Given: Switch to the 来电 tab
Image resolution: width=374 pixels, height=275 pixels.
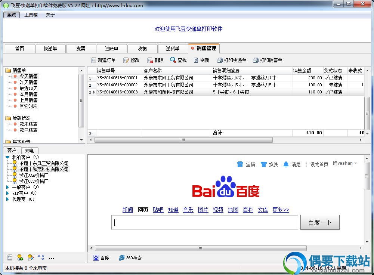Looking at the screenshot, I should pyautogui.click(x=30, y=151).
